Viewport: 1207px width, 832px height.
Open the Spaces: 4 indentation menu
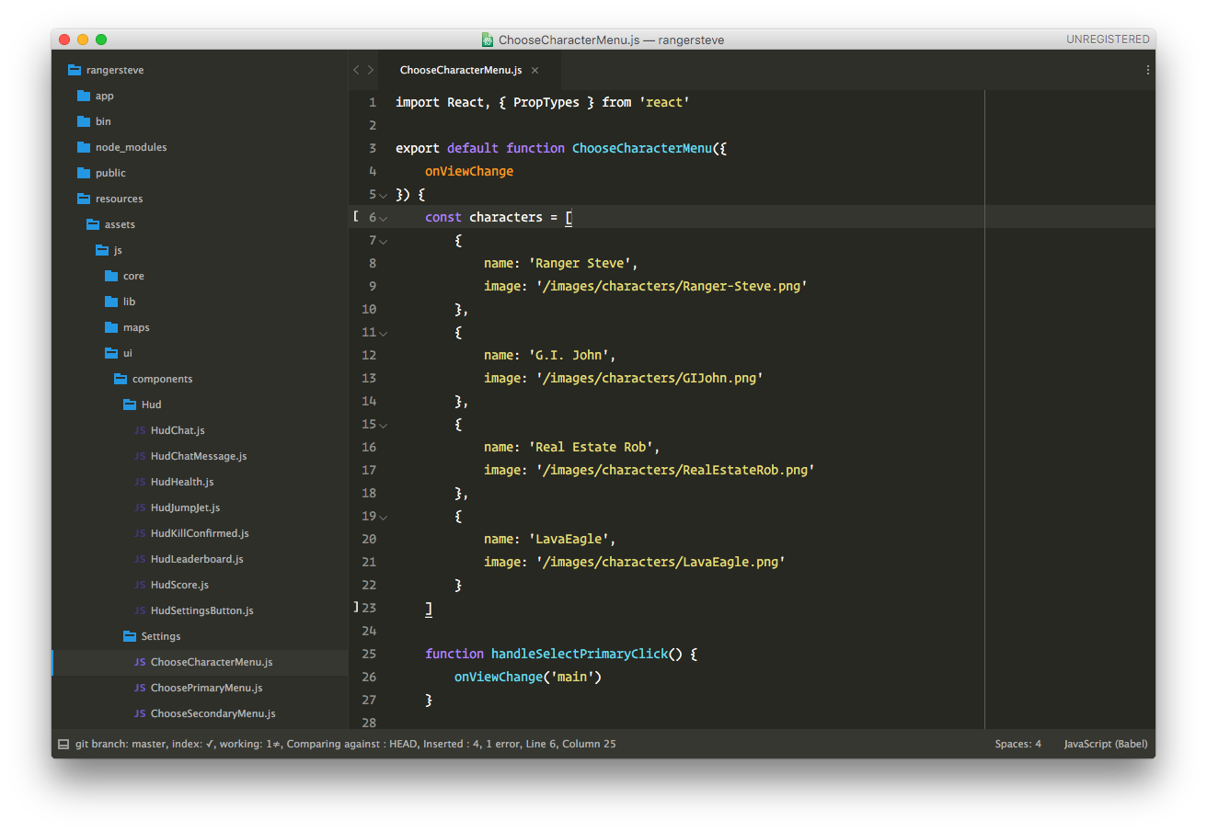pyautogui.click(x=1017, y=744)
